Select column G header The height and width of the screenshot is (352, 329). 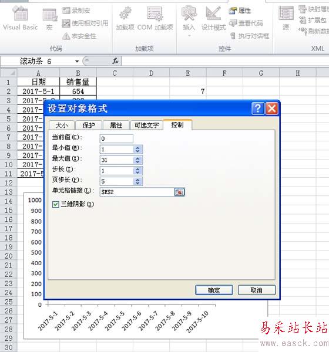261,73
